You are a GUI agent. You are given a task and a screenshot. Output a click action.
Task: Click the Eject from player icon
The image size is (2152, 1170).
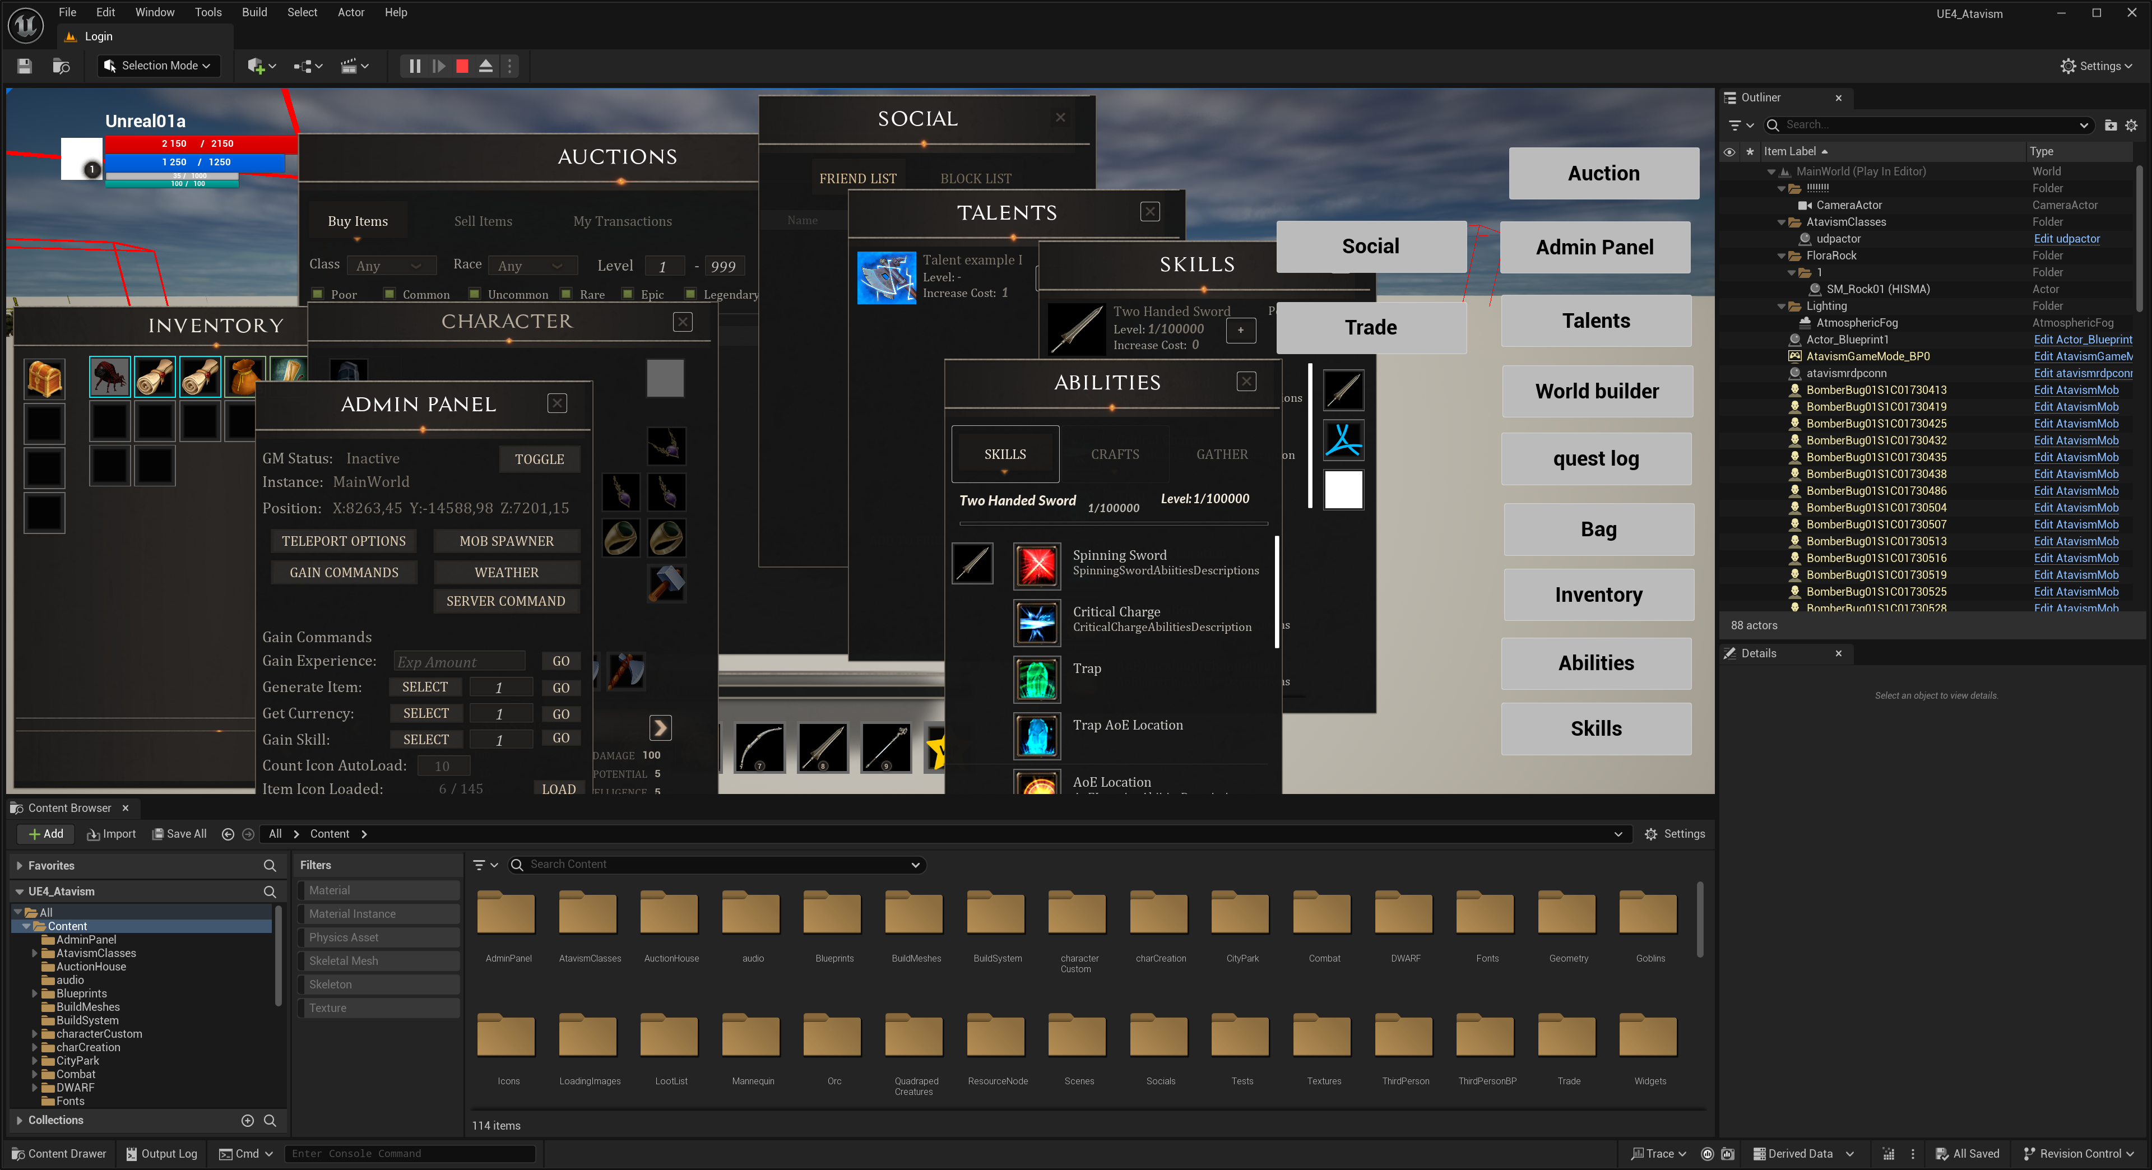[x=485, y=66]
